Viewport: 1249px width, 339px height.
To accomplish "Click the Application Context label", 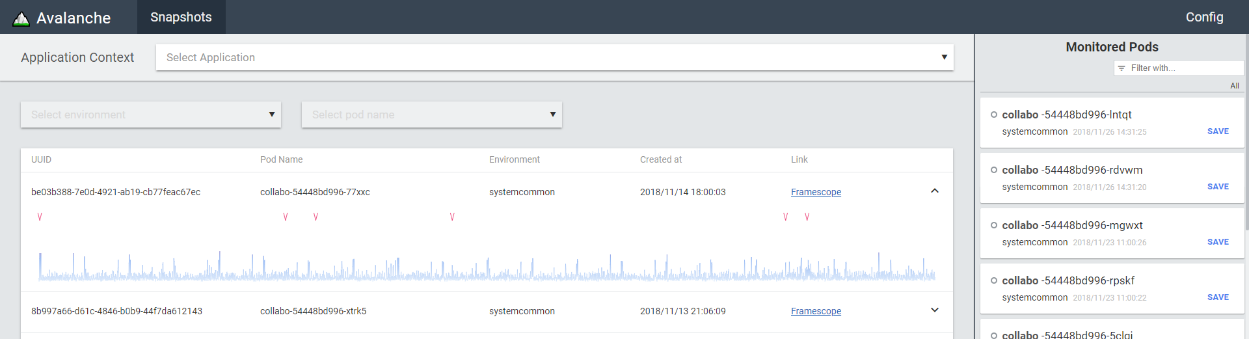I will (x=77, y=57).
